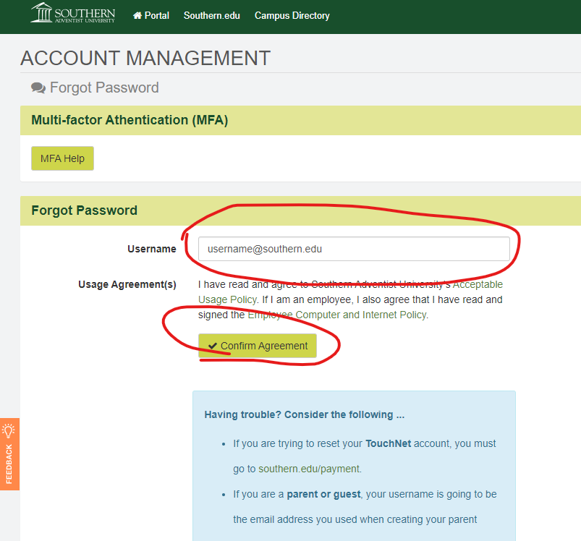Open the orange Feedback side tab

(9, 463)
